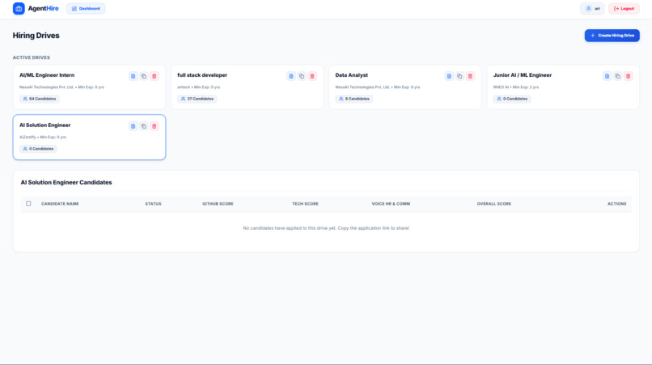Click the Voice HR & Comm column header

[391, 204]
